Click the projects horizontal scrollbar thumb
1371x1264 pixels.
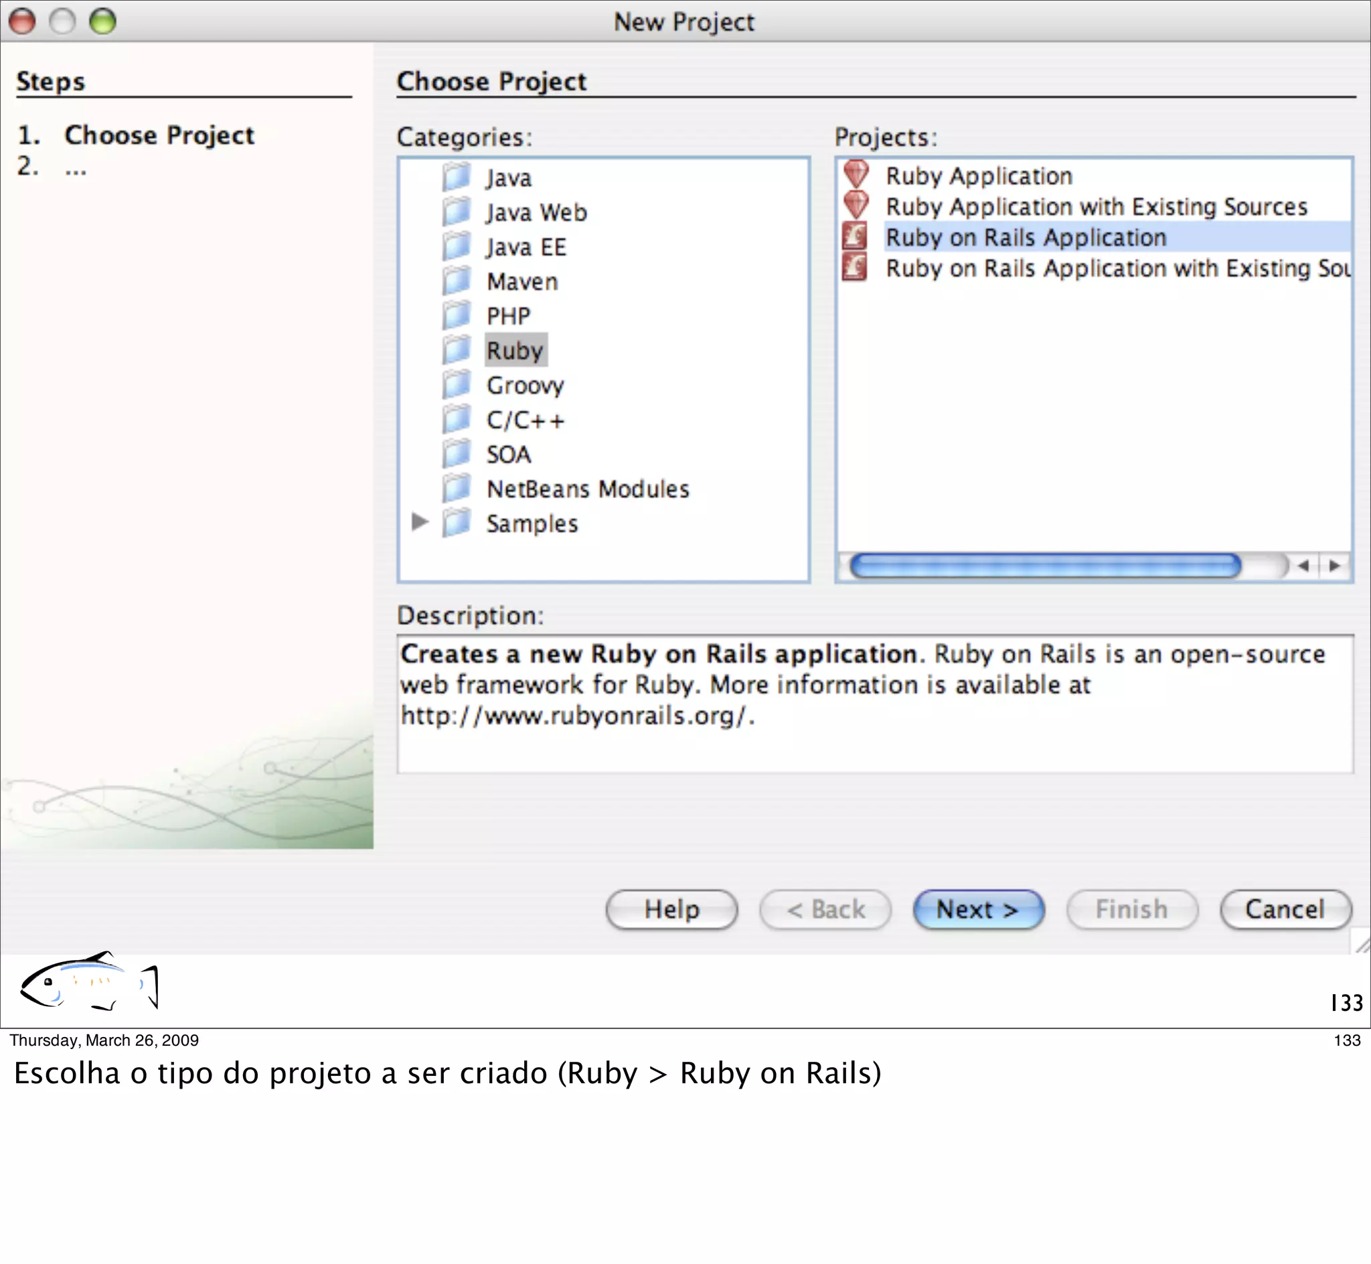pyautogui.click(x=1044, y=566)
